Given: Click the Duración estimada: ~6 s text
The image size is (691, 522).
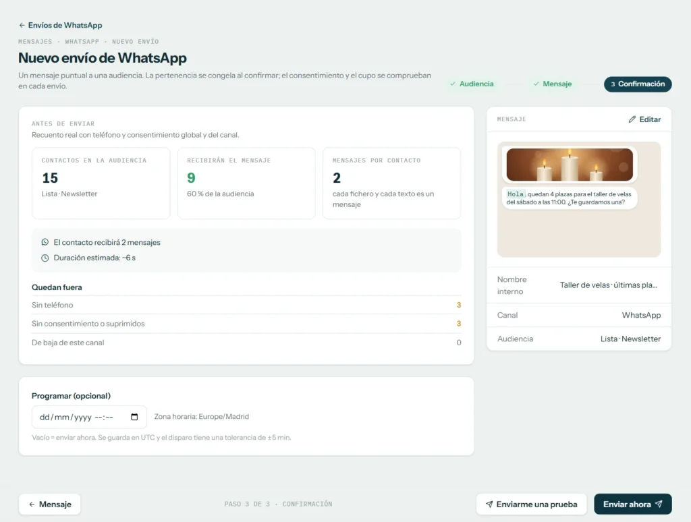Looking at the screenshot, I should point(94,258).
